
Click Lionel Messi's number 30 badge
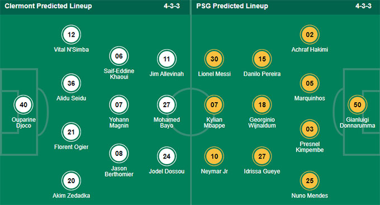coord(214,59)
